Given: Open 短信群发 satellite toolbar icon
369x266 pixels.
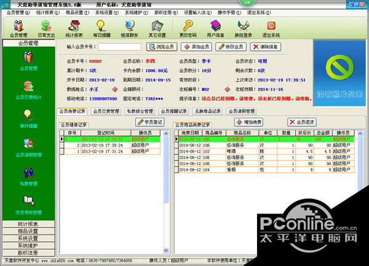Looking at the screenshot, I should 129,29.
